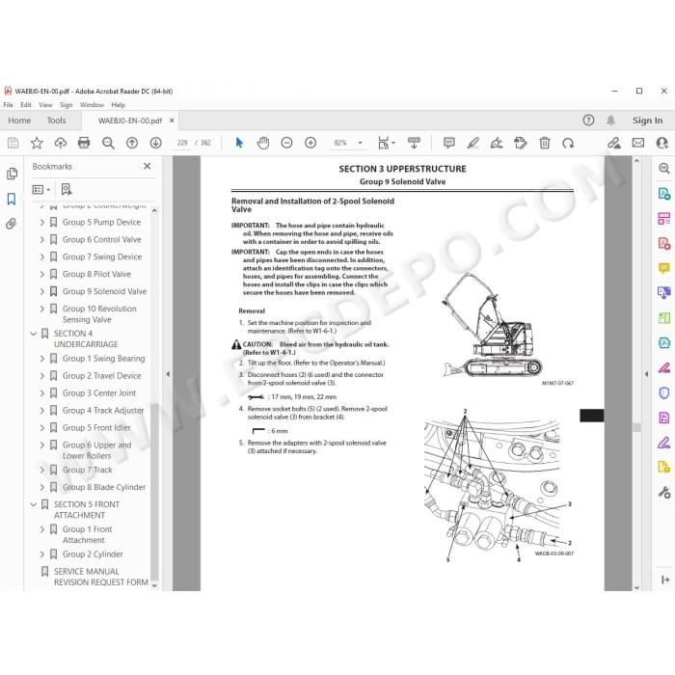Click the Sign In button
Viewport: 675px width, 675px height.
coord(647,121)
